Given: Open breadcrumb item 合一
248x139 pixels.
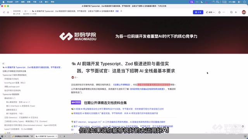Looking at the screenshot, I should pos(26,11).
